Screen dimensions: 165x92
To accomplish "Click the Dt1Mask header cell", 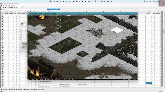I will [x=149, y=14].
